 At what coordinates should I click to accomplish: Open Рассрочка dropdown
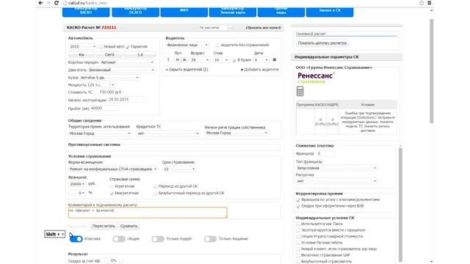[x=336, y=181]
